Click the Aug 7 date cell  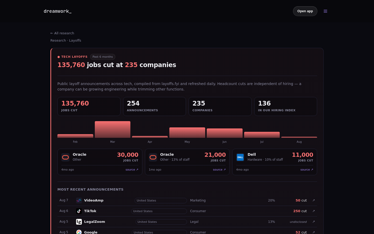point(64,200)
